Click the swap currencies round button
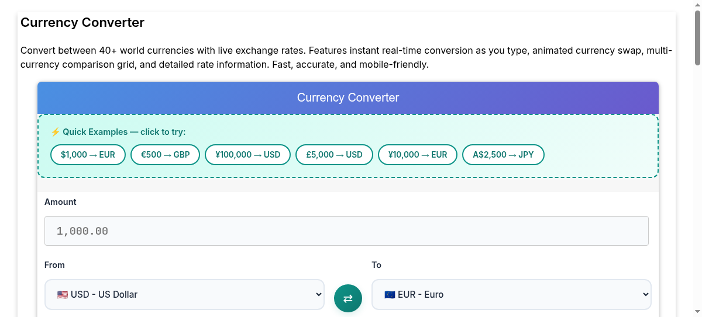Image resolution: width=702 pixels, height=317 pixels. click(x=348, y=298)
